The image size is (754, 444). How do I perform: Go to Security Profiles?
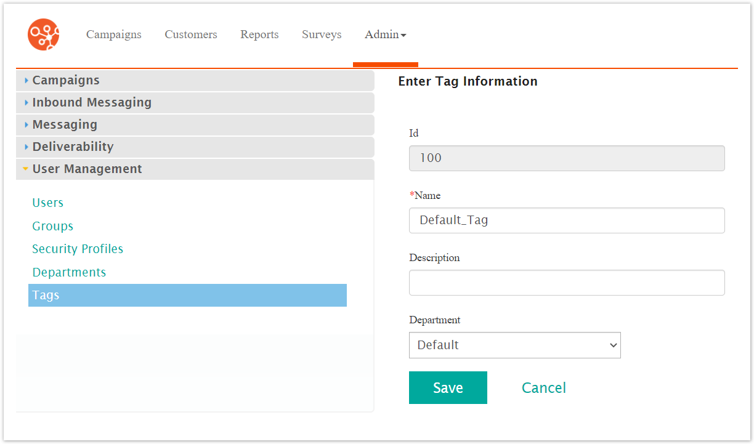(78, 249)
